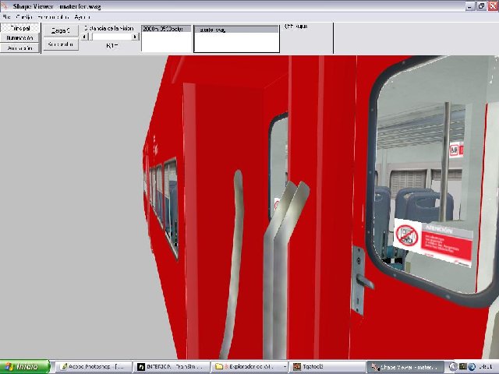Screen dimensions: 499x374
Task: Click the Shape Viewer title bar icon
Action: pos(6,5)
